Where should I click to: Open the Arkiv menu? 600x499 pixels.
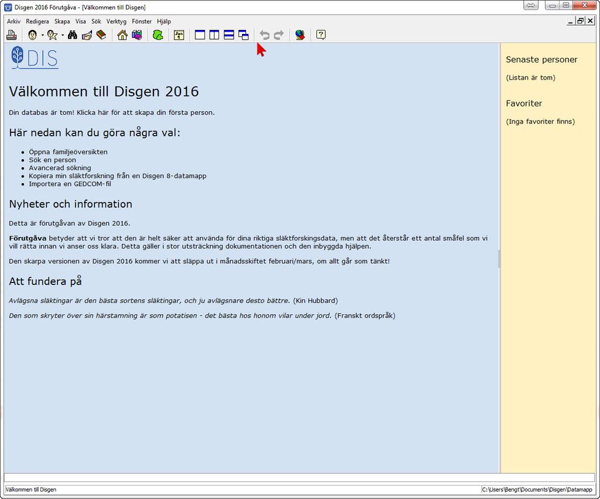(x=14, y=22)
